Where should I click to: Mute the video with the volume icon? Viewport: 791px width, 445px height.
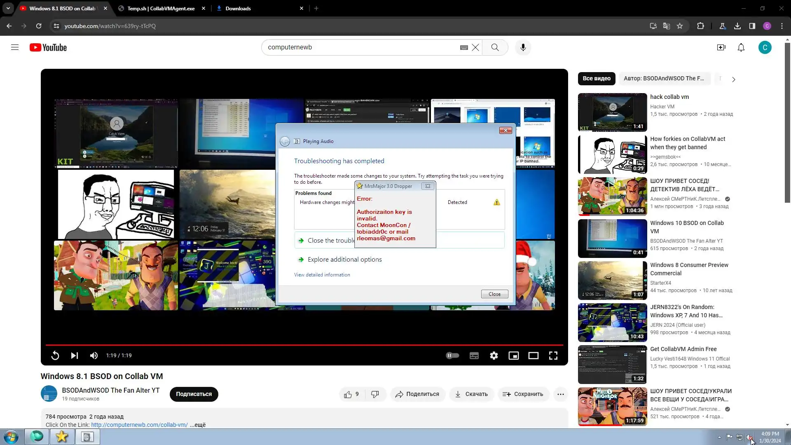click(x=94, y=356)
